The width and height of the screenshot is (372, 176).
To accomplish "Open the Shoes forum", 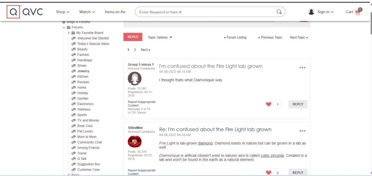I will (x=82, y=65).
